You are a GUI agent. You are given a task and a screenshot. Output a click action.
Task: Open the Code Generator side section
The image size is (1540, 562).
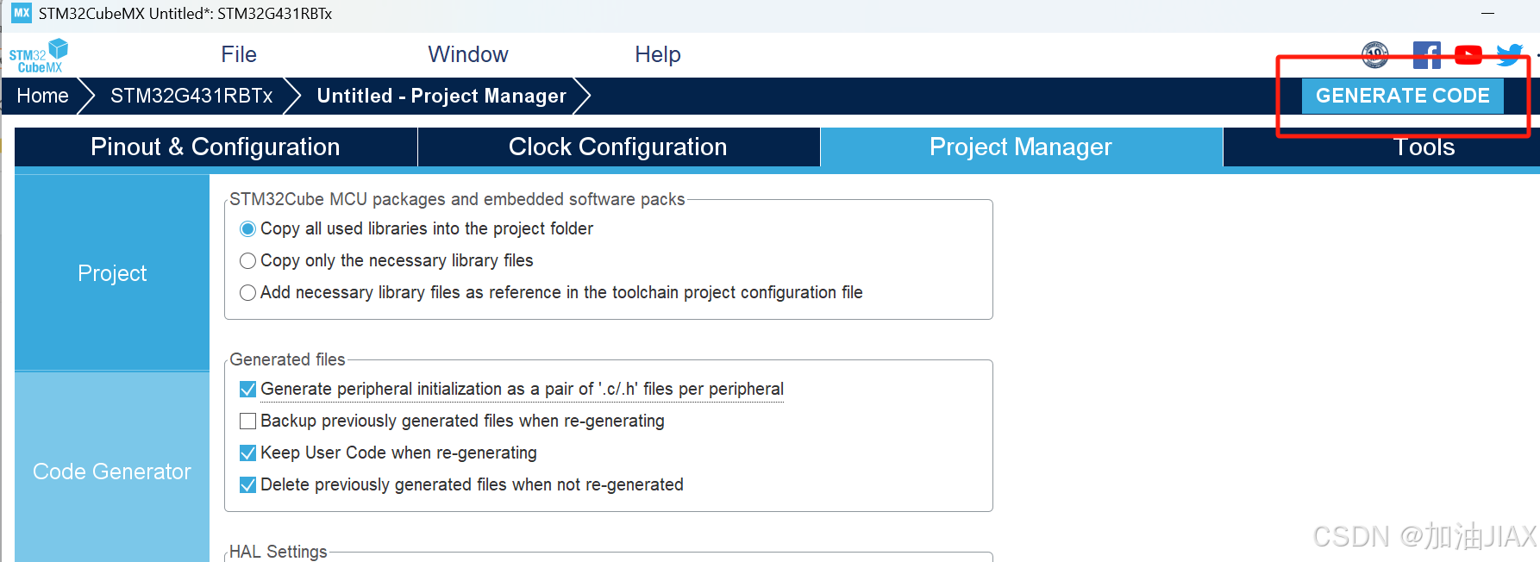point(112,471)
